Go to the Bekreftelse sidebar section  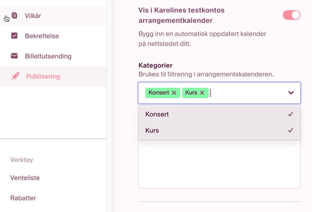click(x=42, y=36)
